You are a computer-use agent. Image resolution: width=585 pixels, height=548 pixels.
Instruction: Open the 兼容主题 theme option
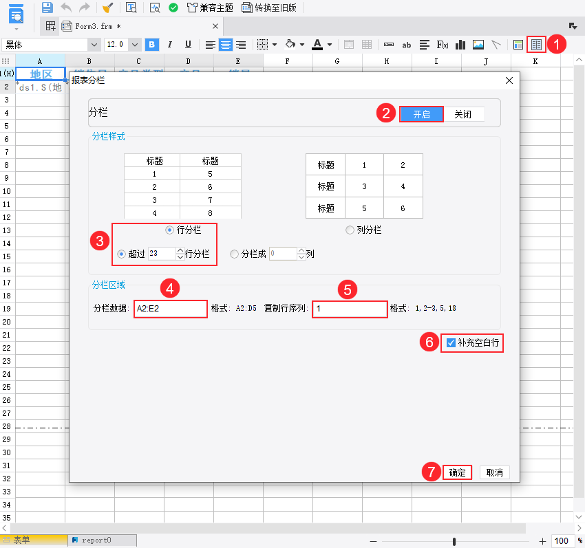(x=210, y=8)
